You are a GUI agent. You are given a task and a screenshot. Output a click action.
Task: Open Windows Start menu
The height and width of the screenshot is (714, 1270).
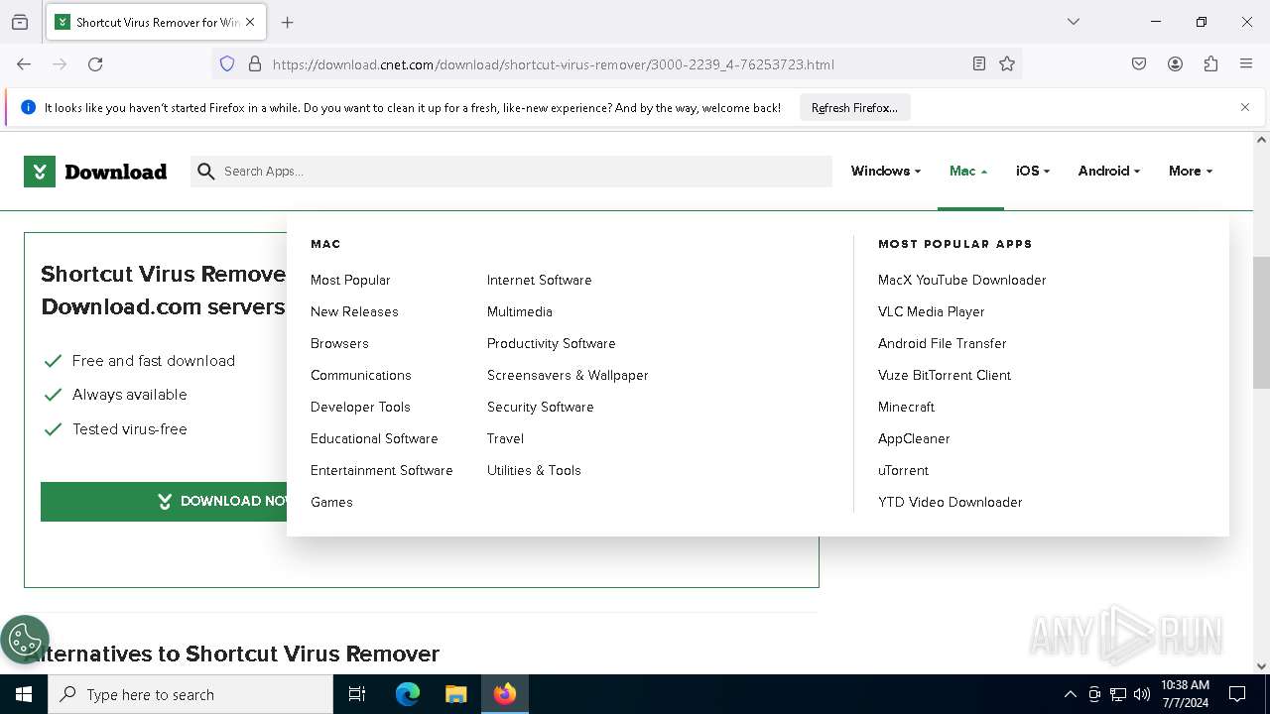[x=24, y=694]
